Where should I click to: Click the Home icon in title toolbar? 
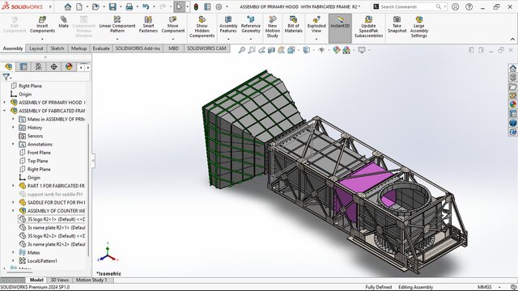coord(68,6)
